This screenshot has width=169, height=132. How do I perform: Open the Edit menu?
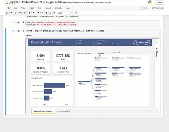15,8
